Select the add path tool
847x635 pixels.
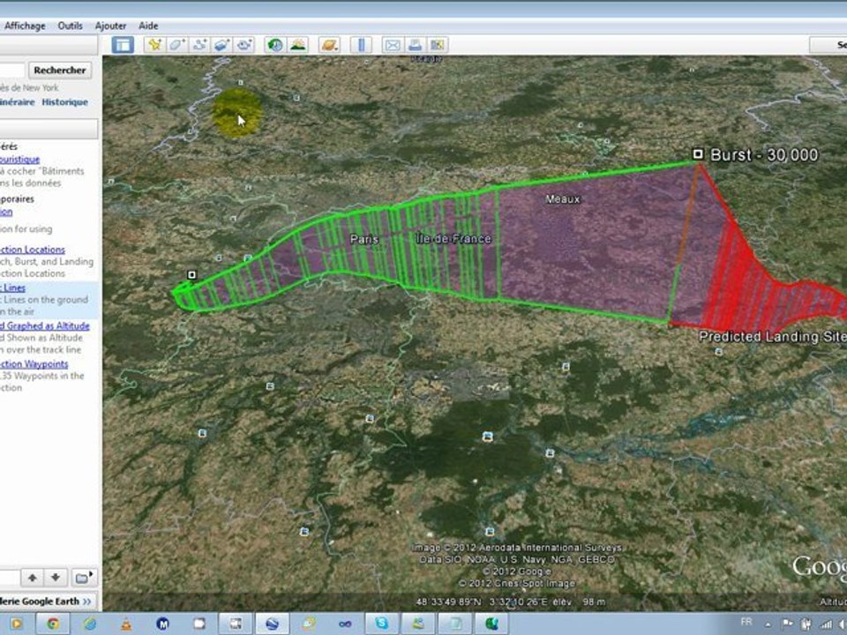pyautogui.click(x=199, y=45)
